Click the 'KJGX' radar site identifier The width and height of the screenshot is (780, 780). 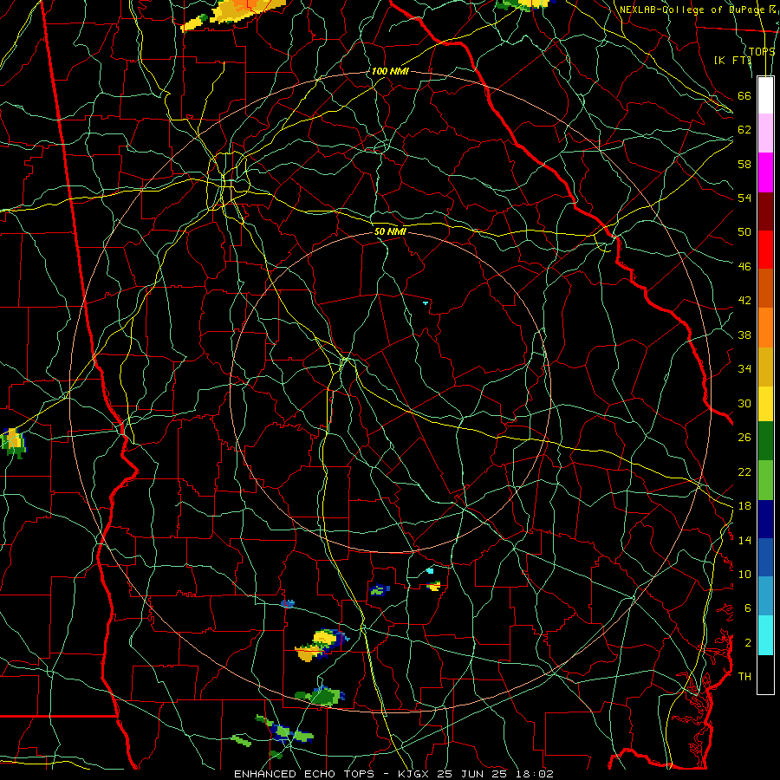click(413, 774)
